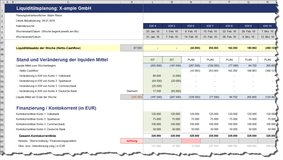Click the PLAN label in column N
The width and height of the screenshot is (283, 160).
(191, 59)
